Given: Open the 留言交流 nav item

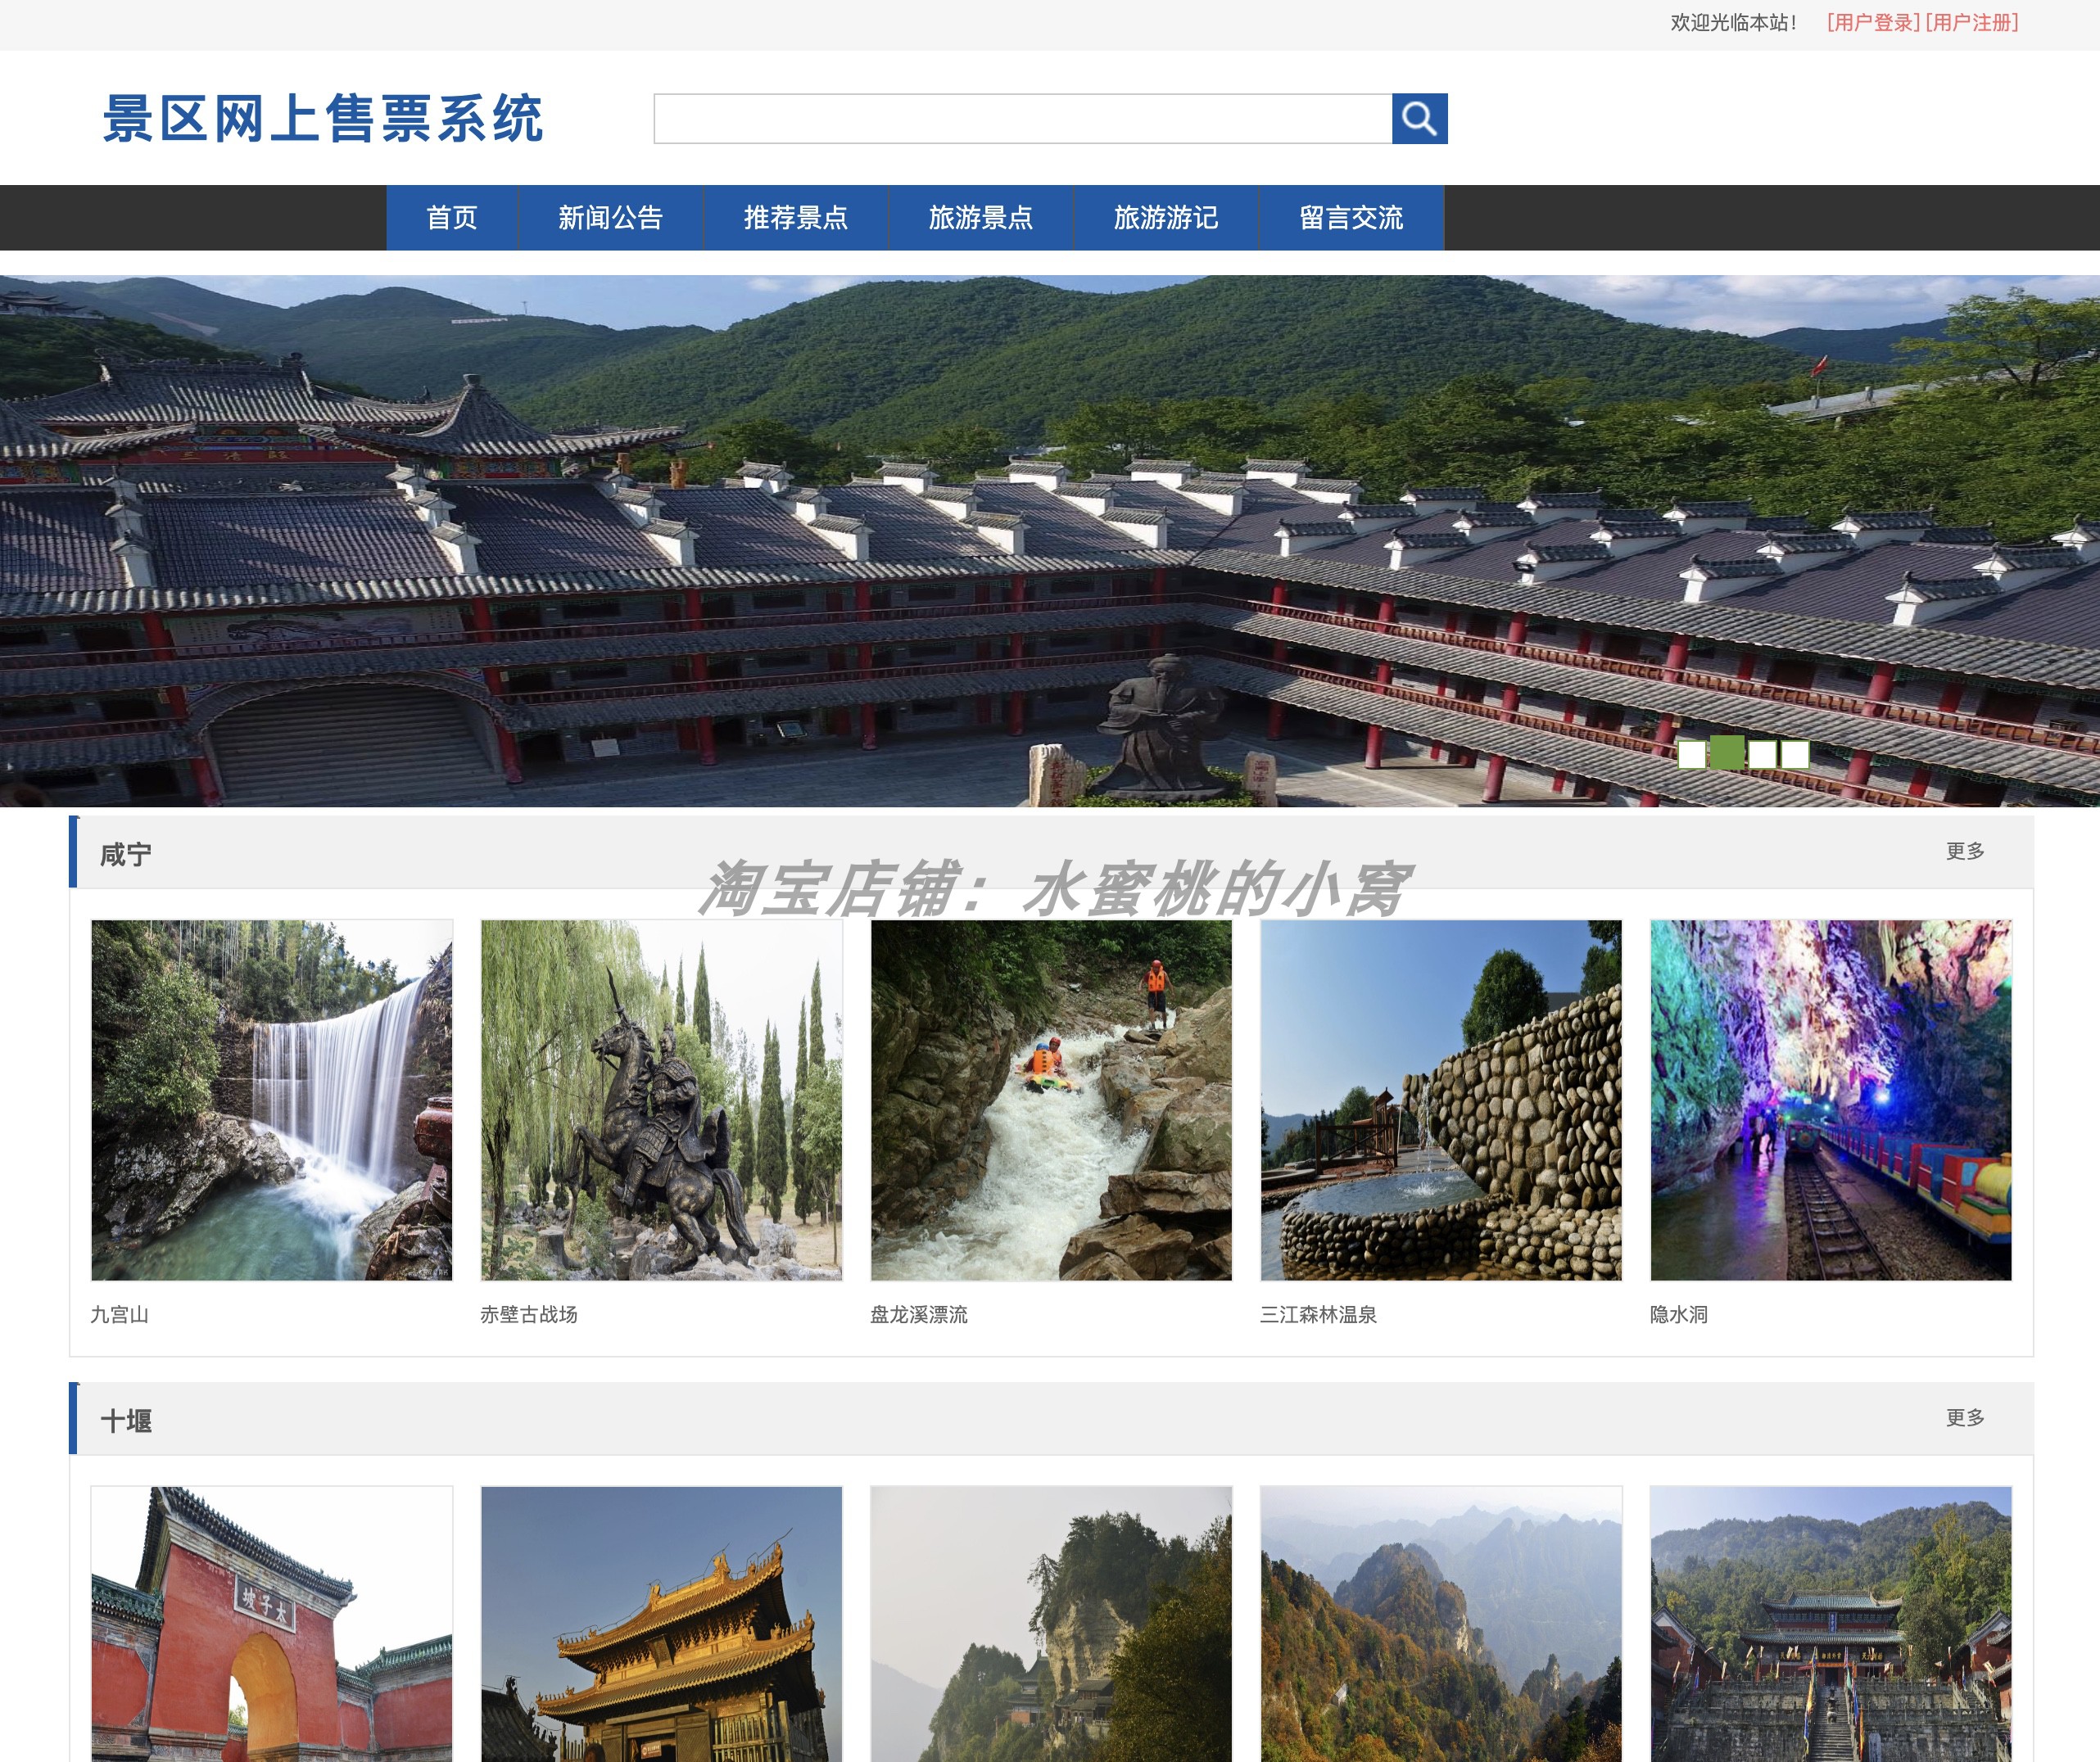Looking at the screenshot, I should 1351,217.
